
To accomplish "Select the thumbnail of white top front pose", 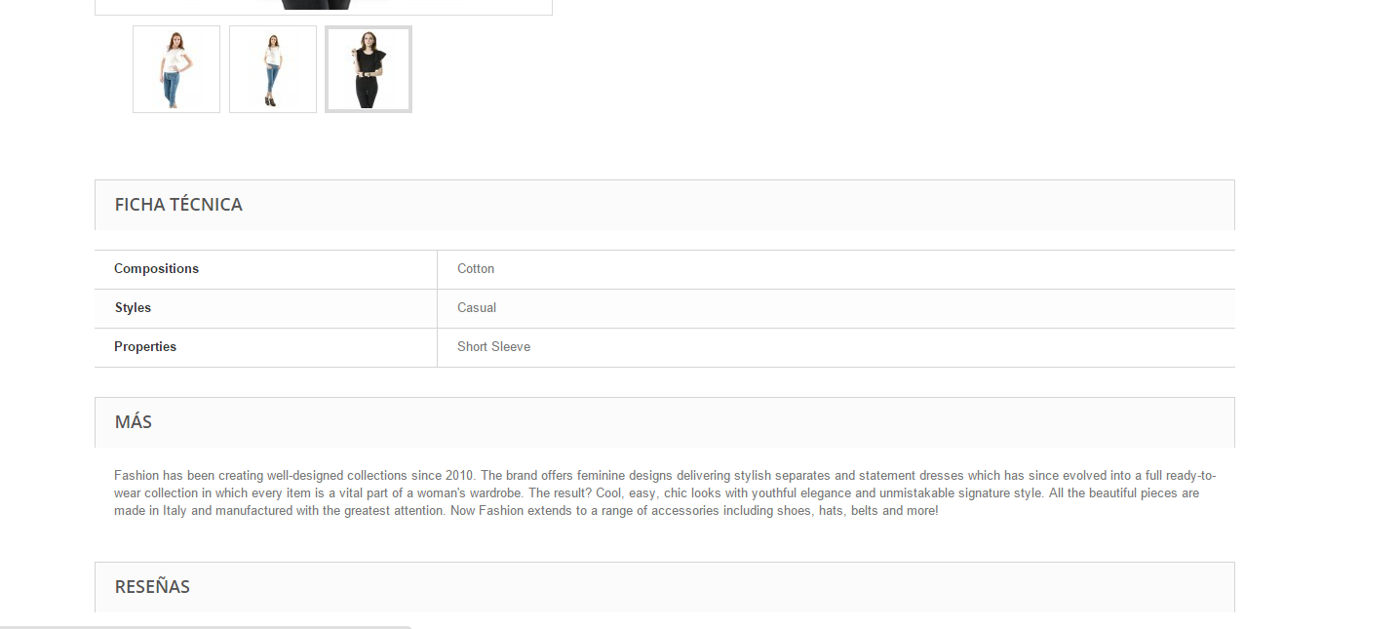I will point(175,69).
